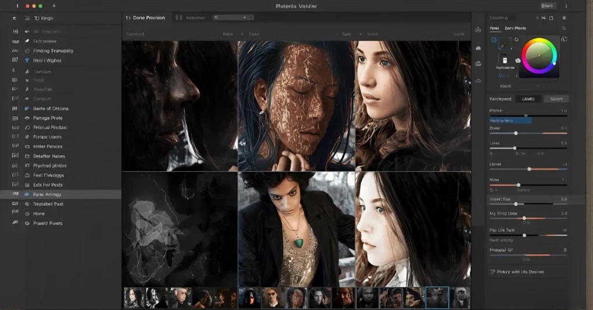Image resolution: width=593 pixels, height=310 pixels.
Task: Click the Lbas slider handle
Action: tap(514, 148)
